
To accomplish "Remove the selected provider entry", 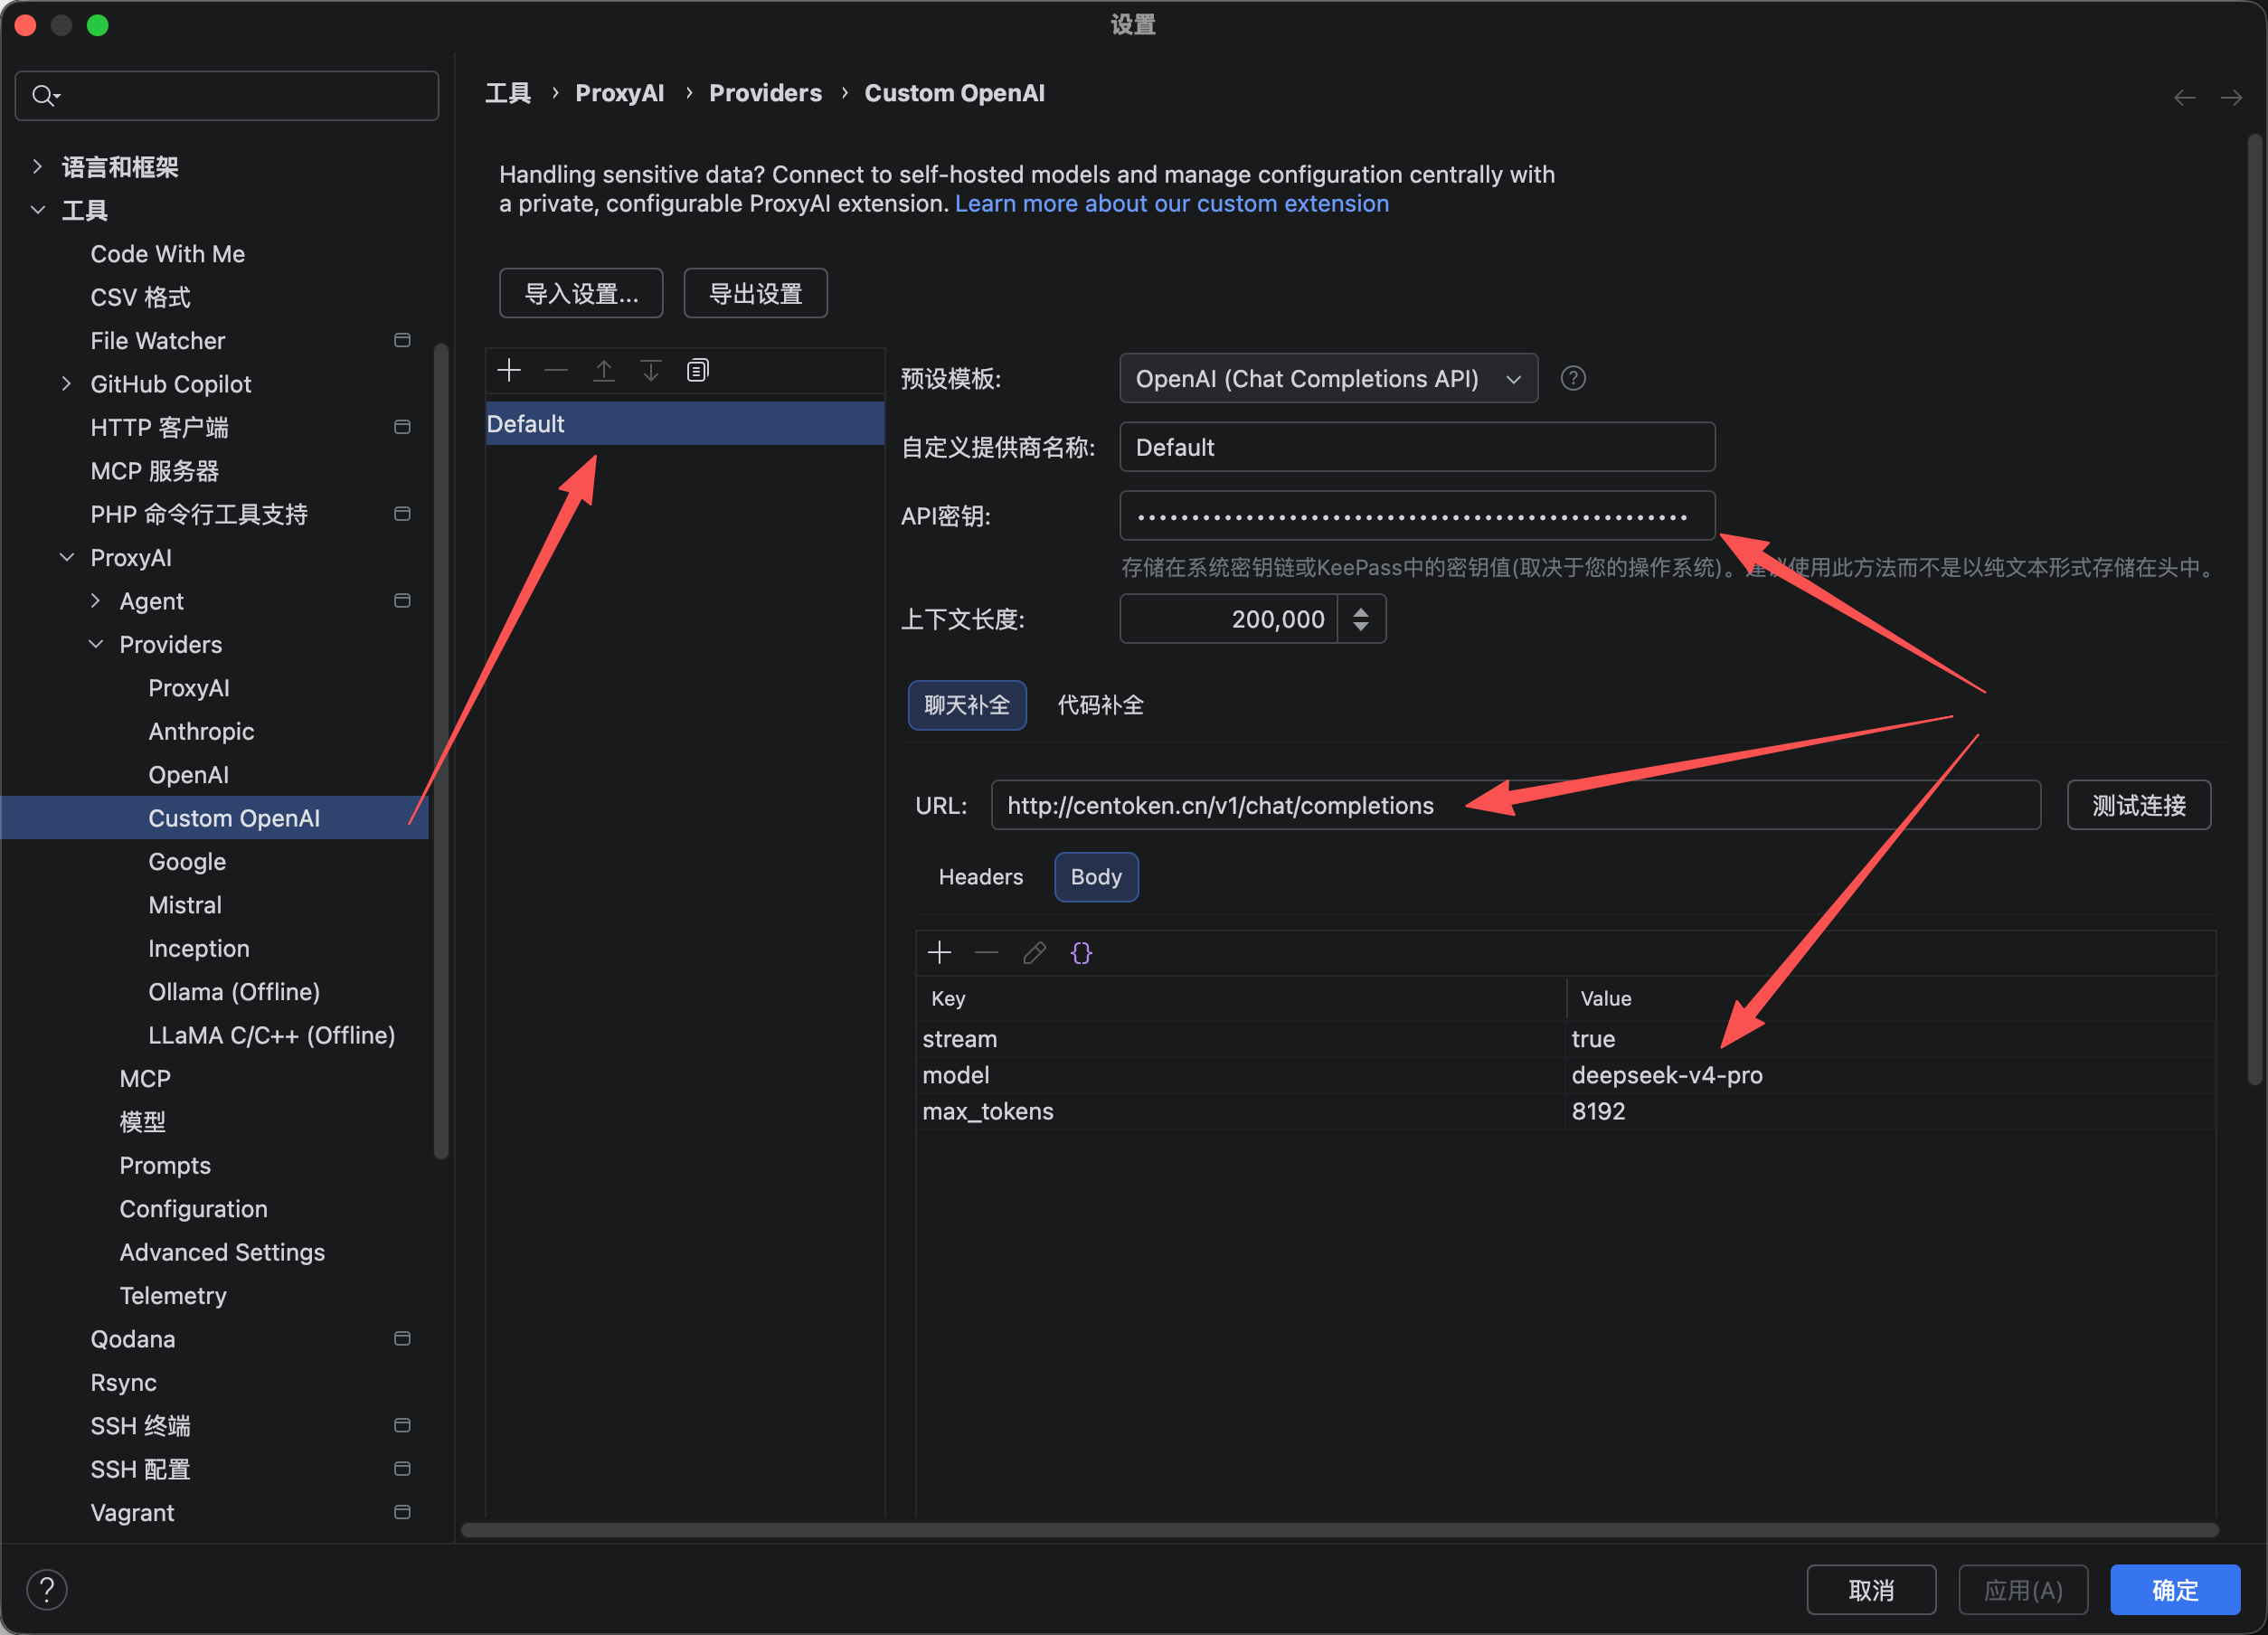I will click(x=556, y=371).
